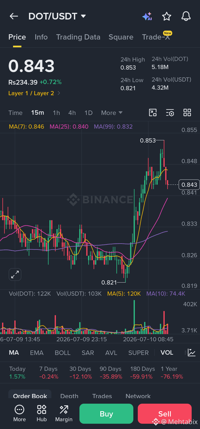The image size is (200, 429).
Task: Expand chart to fullscreen
Action: [15, 275]
